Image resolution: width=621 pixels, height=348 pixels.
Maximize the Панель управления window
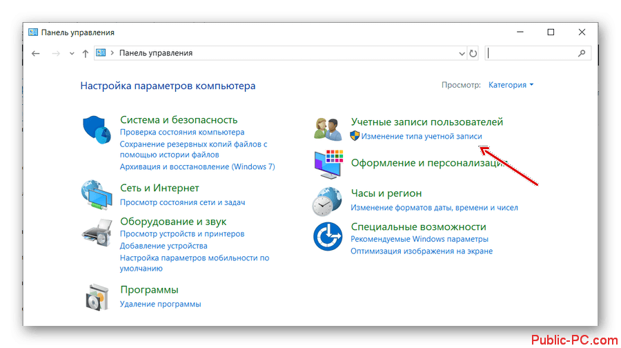(x=551, y=32)
